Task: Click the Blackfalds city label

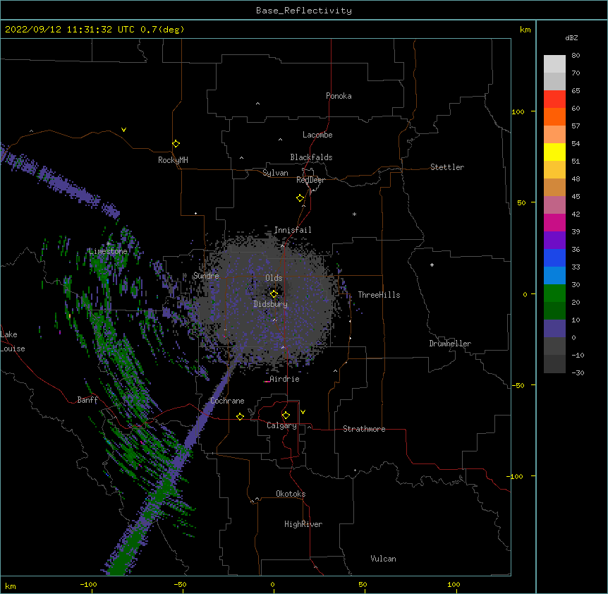Action: (311, 157)
